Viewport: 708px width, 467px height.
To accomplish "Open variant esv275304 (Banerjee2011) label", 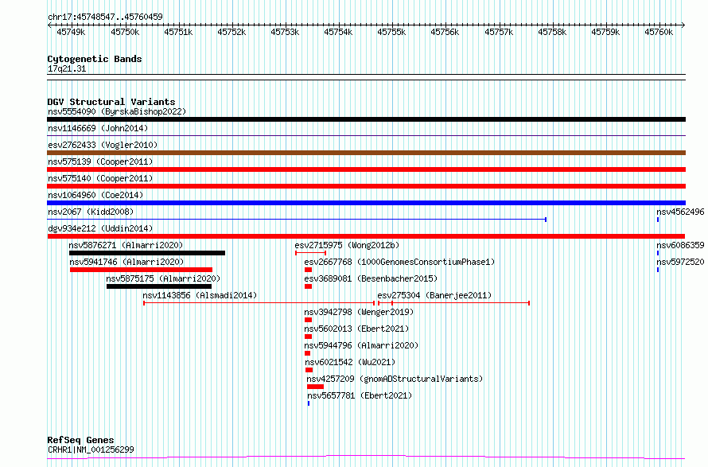I will coord(435,295).
